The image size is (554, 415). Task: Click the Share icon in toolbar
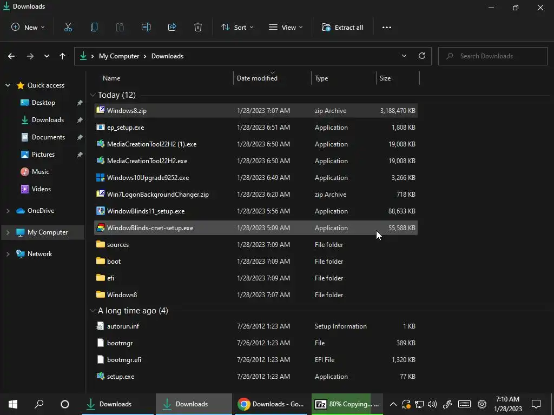172,27
